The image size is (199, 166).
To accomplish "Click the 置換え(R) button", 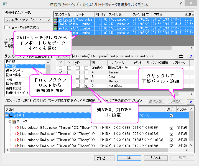I will (x=156, y=101).
